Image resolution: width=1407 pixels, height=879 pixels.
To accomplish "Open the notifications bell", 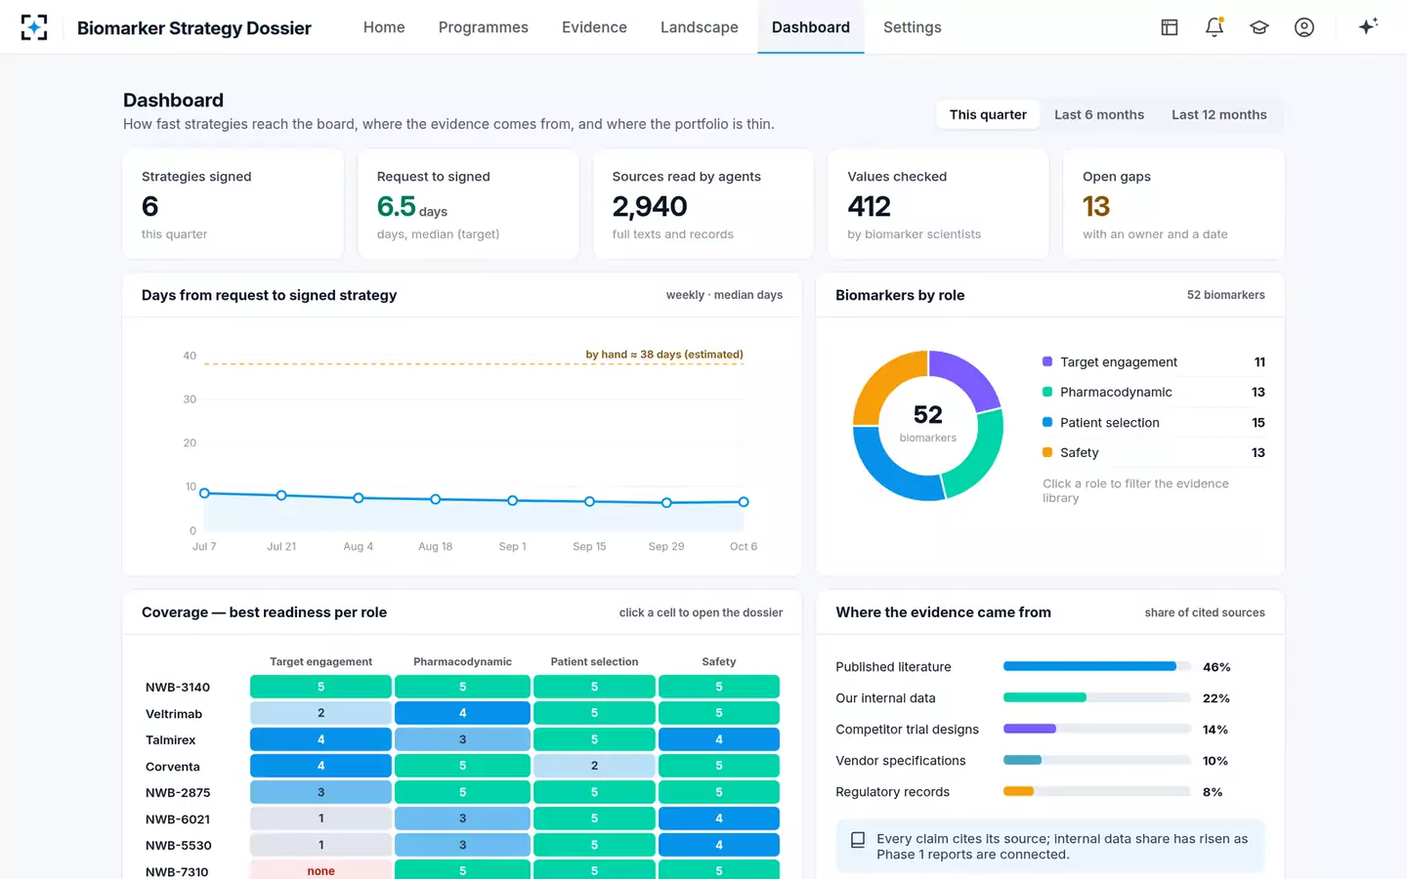I will (x=1215, y=27).
